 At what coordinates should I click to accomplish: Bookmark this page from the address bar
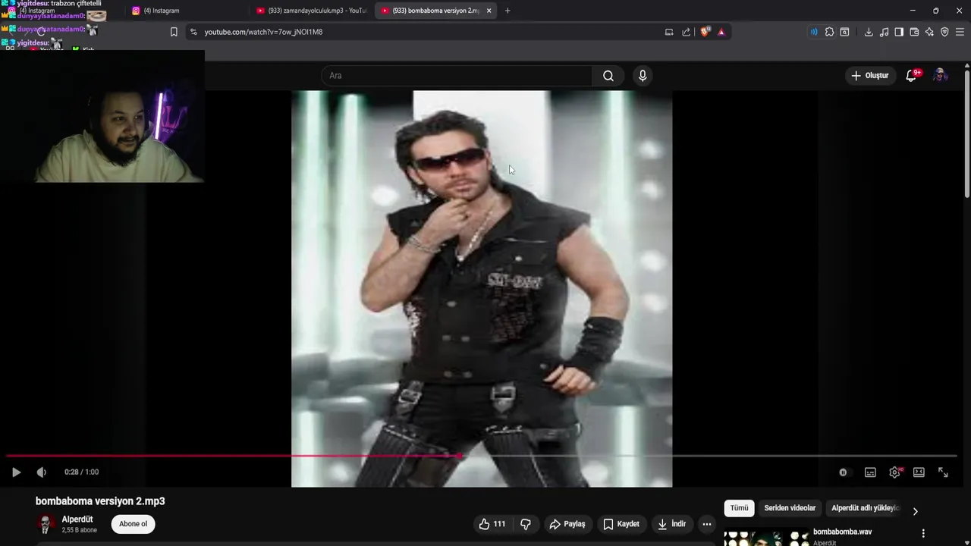(x=174, y=32)
